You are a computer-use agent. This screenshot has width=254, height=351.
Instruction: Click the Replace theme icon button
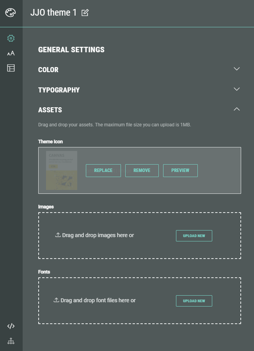click(103, 170)
